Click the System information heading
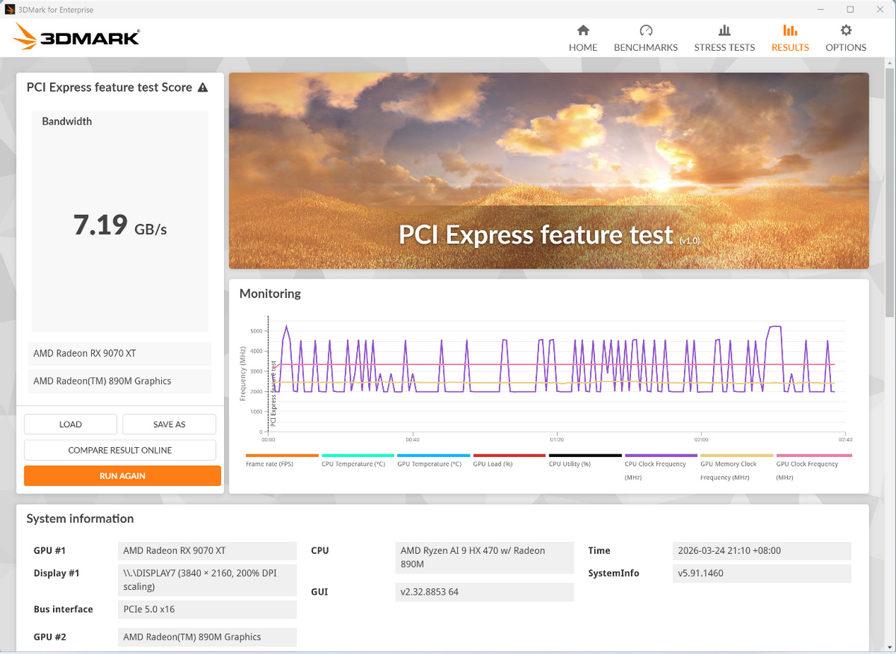Image resolution: width=896 pixels, height=654 pixels. [80, 519]
